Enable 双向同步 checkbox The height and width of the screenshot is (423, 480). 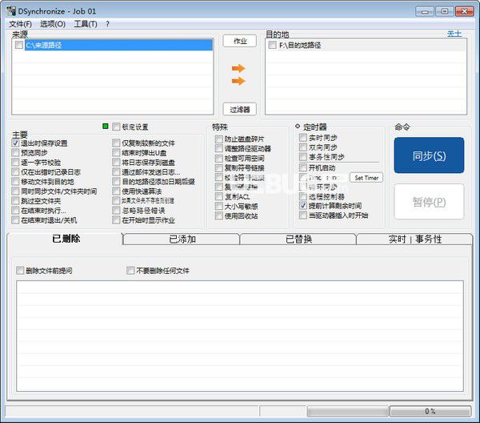click(302, 147)
